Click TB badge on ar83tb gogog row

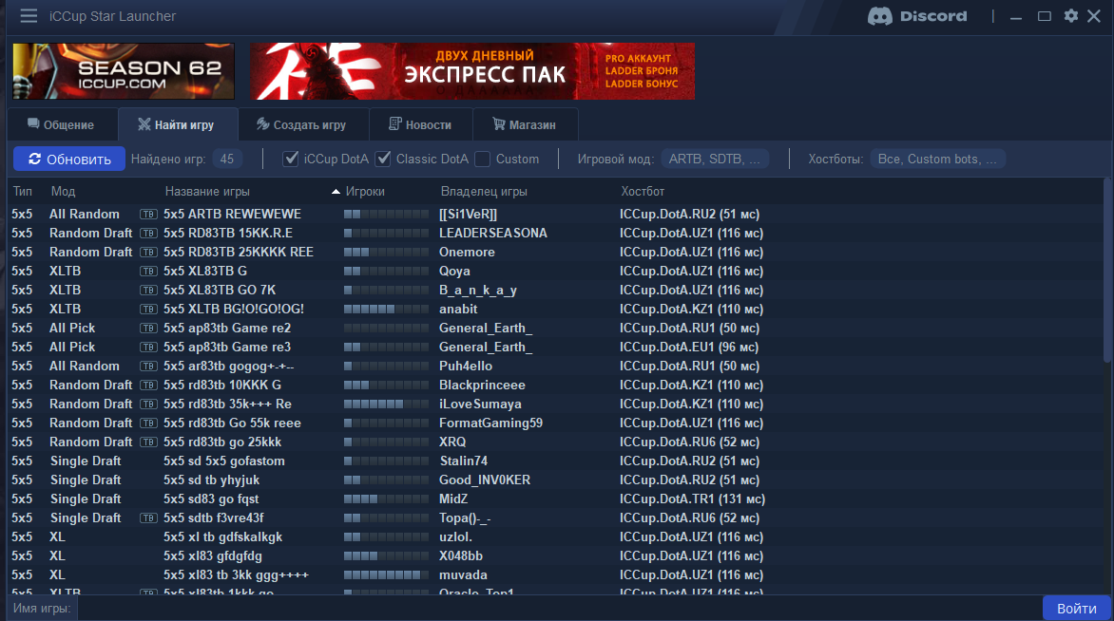click(x=147, y=367)
